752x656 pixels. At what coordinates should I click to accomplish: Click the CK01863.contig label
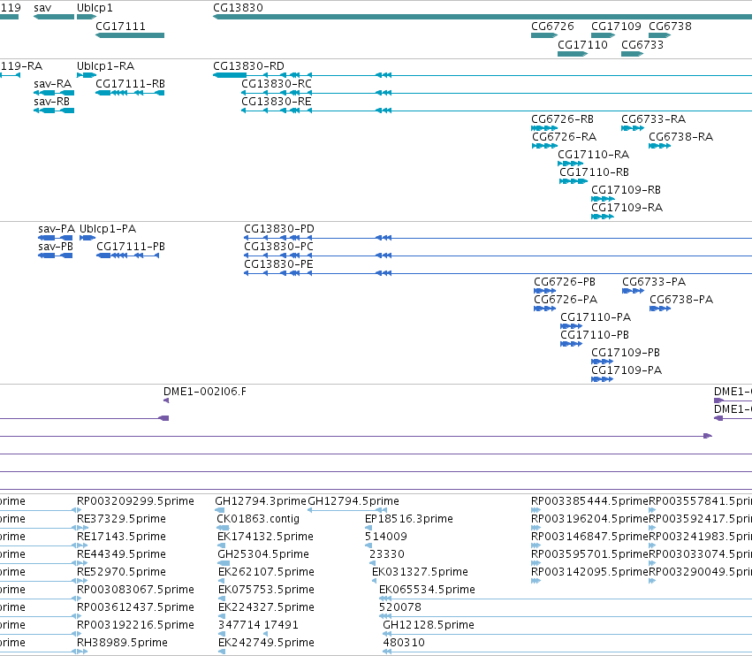pos(258,519)
